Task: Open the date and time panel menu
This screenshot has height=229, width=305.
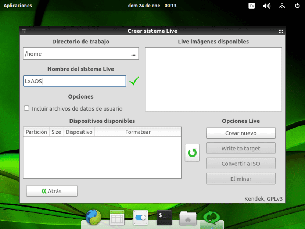Action: pyautogui.click(x=152, y=6)
